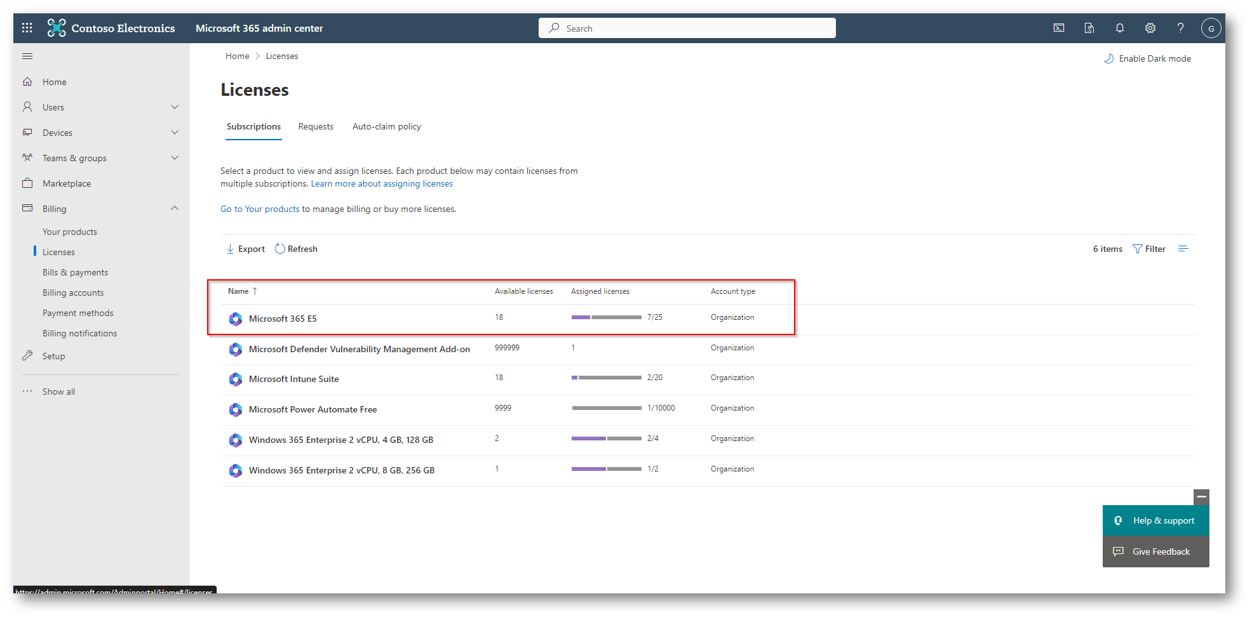Click Give Feedback button

click(x=1155, y=551)
